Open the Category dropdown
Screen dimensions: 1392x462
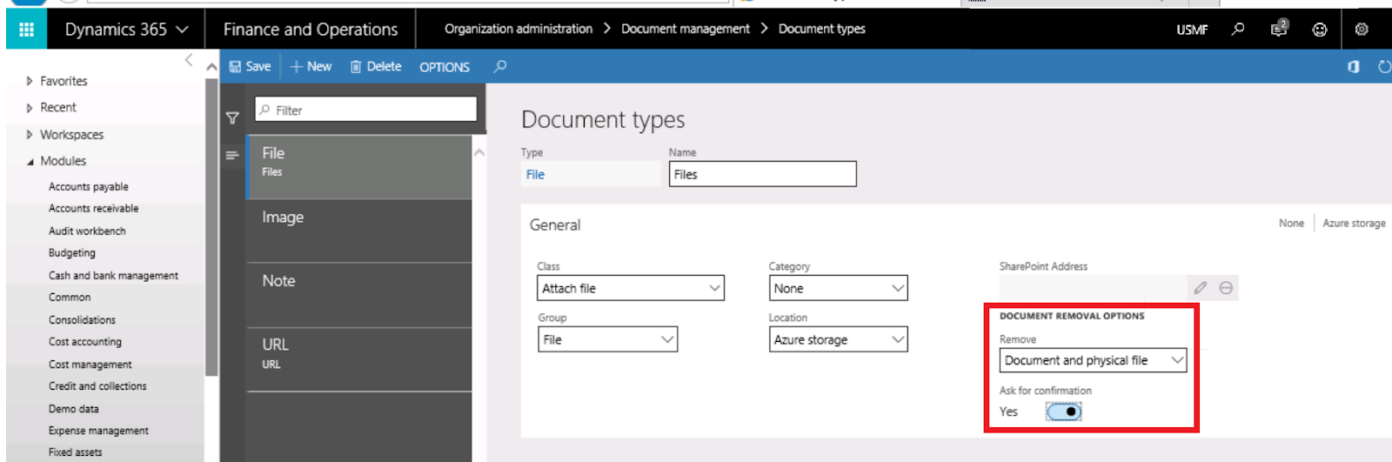coord(839,288)
